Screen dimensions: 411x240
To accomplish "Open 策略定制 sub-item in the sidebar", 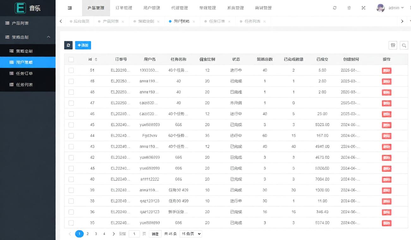I will click(28, 51).
